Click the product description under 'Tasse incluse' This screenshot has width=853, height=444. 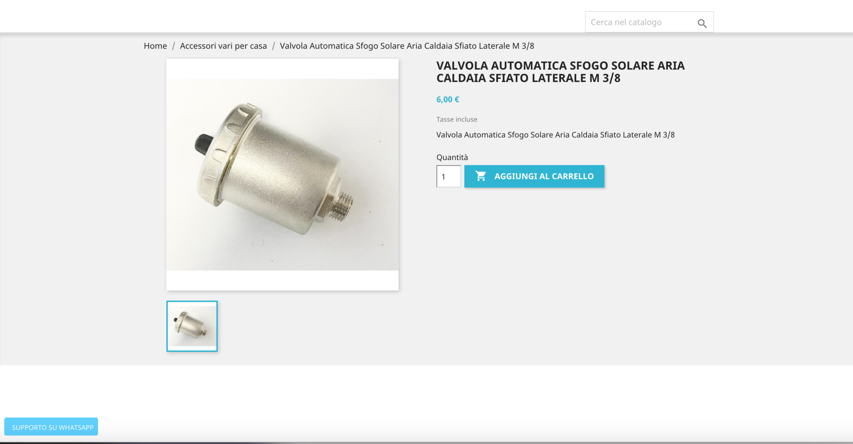pyautogui.click(x=555, y=135)
